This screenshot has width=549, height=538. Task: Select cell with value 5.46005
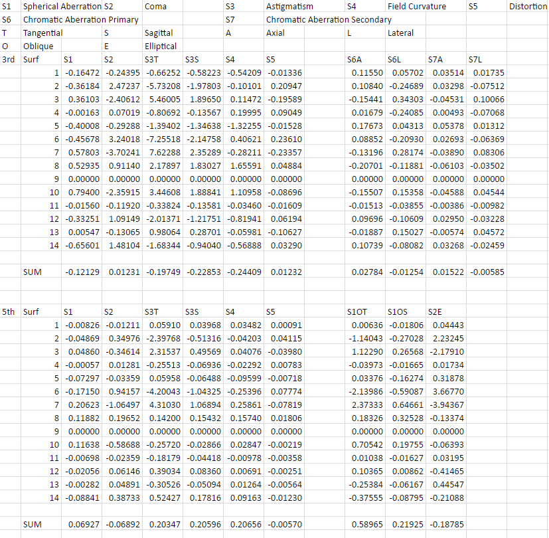(x=163, y=100)
